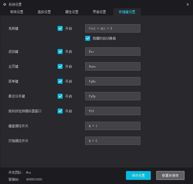The image size is (193, 184).
Task: Click the Q + 1 keyboard control field
Action: pos(113,126)
